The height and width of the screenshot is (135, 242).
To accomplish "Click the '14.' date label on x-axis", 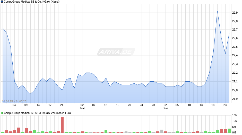I will pos(38,105).
